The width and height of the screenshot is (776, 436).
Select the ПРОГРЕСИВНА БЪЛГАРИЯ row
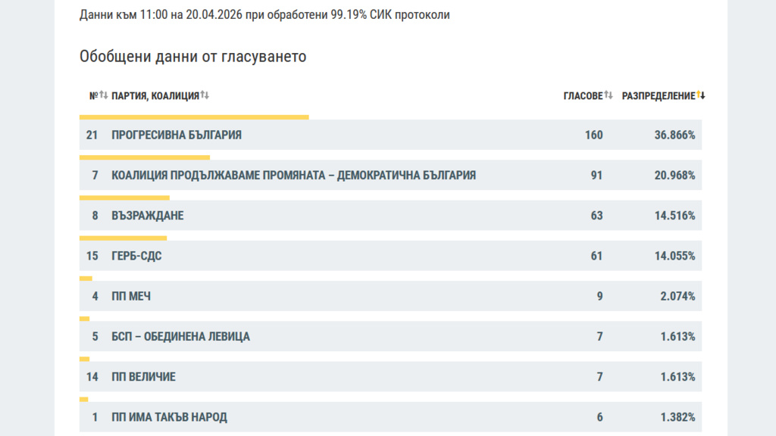click(176, 135)
